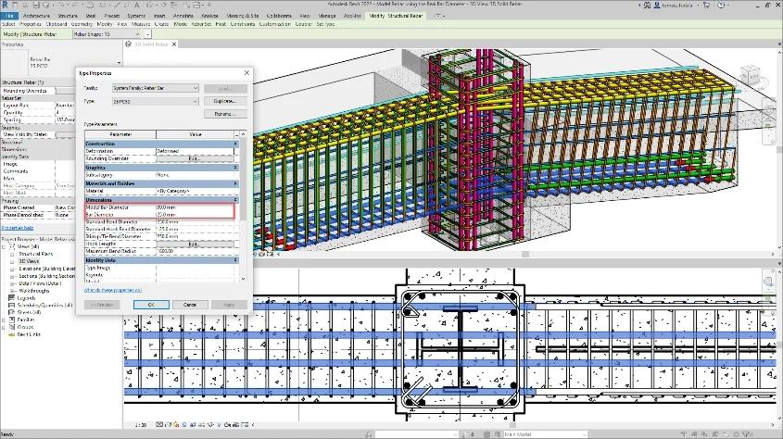Collapse the Dimensions parameter group
Image resolution: width=783 pixels, height=439 pixels.
235,199
